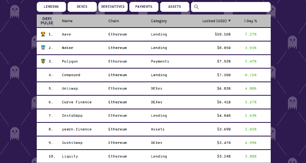306x163 pixels.
Task: Click the $8.85B locked value
Action: click(x=224, y=47)
